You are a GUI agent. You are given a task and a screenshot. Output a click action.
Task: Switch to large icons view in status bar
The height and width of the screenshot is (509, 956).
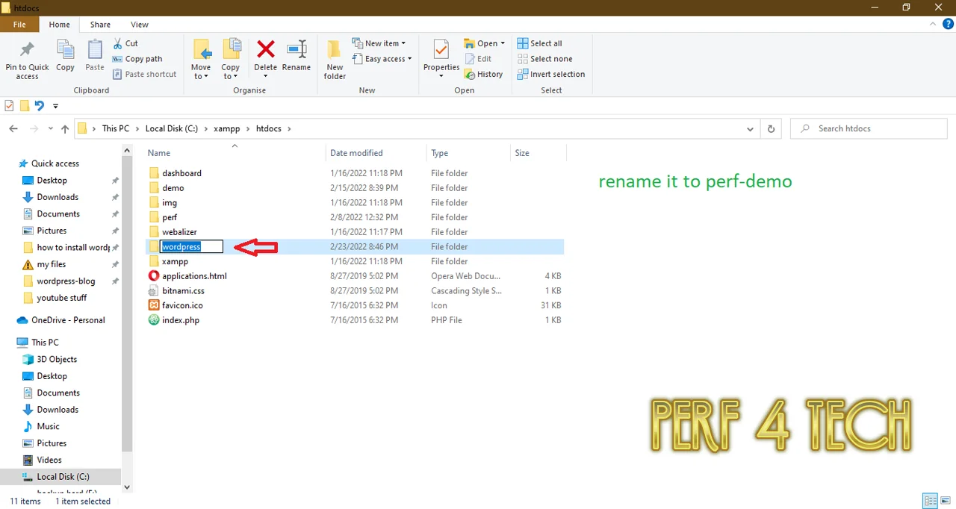pos(946,501)
